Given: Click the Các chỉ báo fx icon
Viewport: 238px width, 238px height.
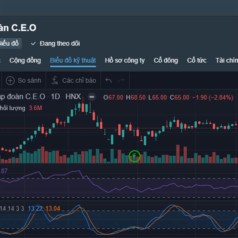Looking at the screenshot, I should tap(55, 80).
